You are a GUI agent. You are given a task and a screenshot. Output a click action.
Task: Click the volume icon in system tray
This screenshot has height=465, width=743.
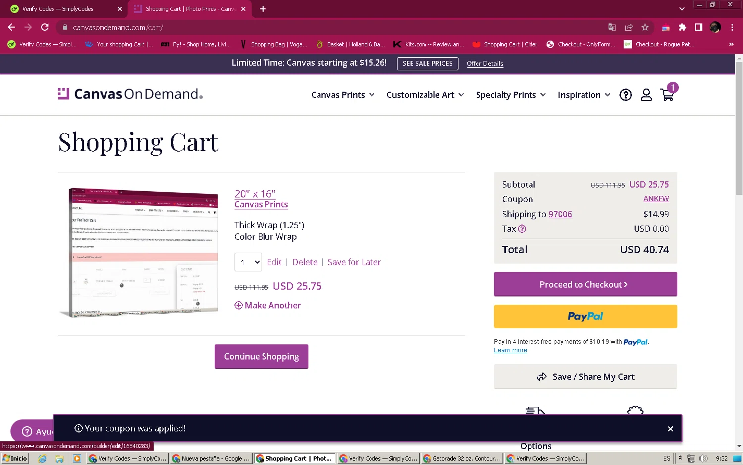pos(703,458)
